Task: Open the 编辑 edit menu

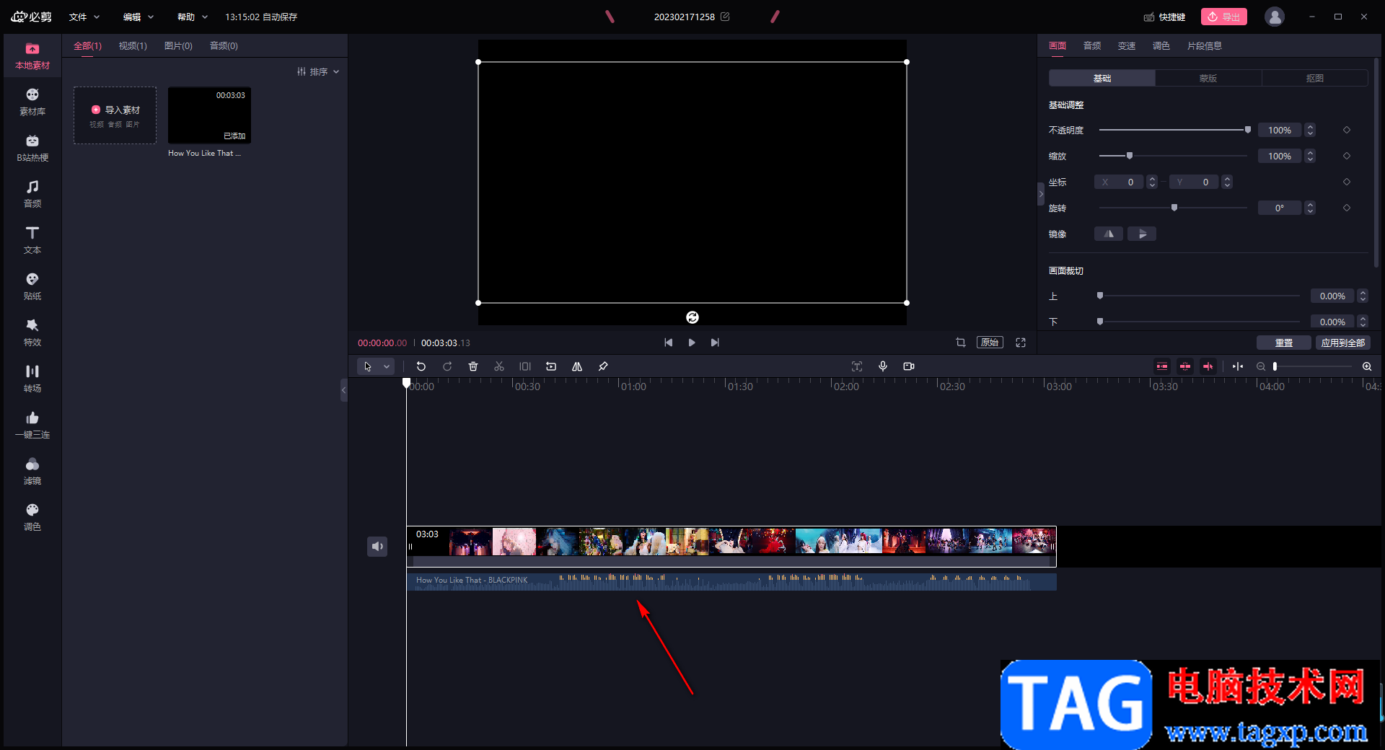Action: pos(138,17)
